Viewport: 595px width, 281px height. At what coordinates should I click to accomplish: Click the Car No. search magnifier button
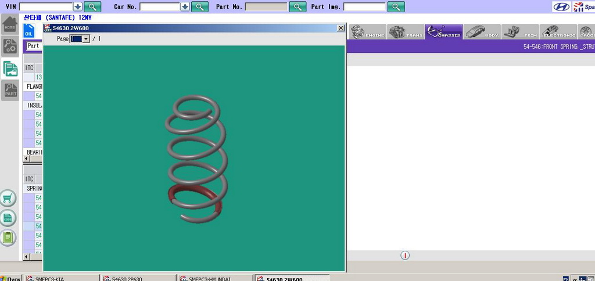point(200,7)
